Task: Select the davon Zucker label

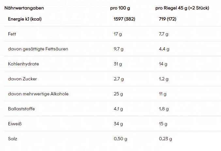Action: [x=23, y=79]
